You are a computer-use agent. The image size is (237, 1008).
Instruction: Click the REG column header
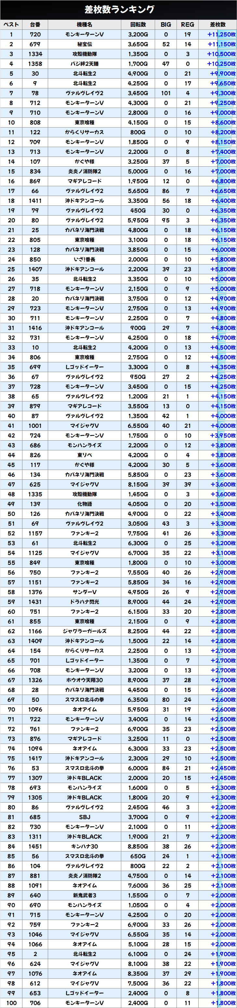coord(188,25)
